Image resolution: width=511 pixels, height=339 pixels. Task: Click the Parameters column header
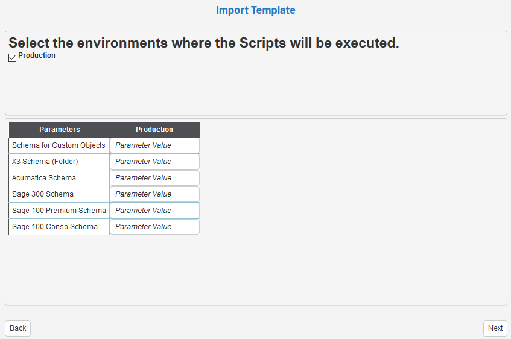point(60,130)
